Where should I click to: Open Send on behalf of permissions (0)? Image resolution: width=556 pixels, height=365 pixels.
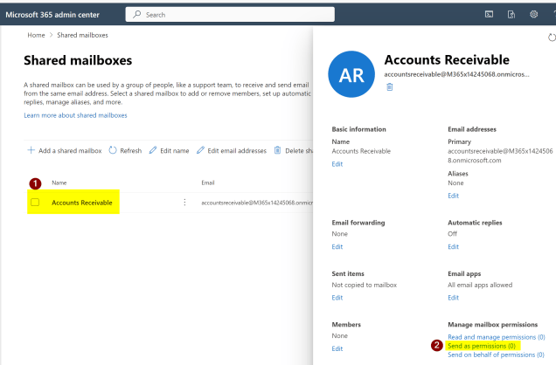point(496,355)
